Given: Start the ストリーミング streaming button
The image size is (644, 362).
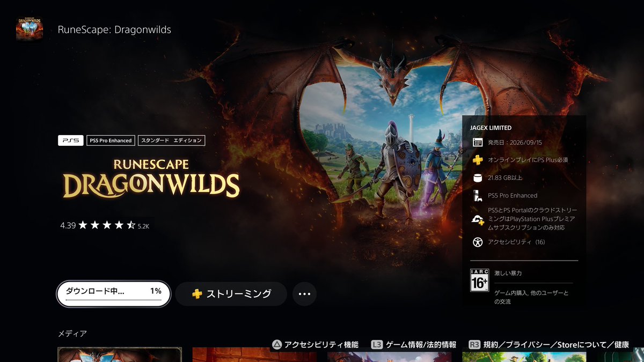Looking at the screenshot, I should point(231,294).
